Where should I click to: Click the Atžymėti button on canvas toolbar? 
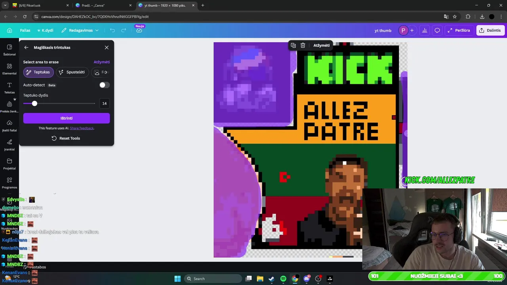321,46
